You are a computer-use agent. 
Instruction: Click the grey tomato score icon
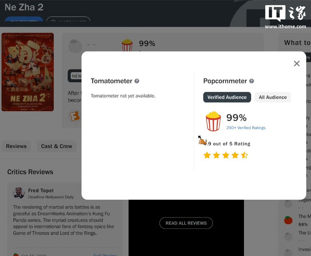(75, 46)
